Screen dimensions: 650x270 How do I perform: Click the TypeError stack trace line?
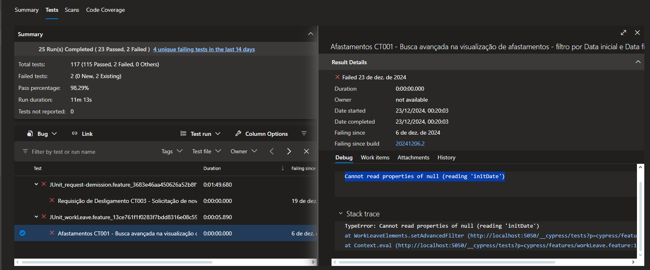[x=442, y=226]
